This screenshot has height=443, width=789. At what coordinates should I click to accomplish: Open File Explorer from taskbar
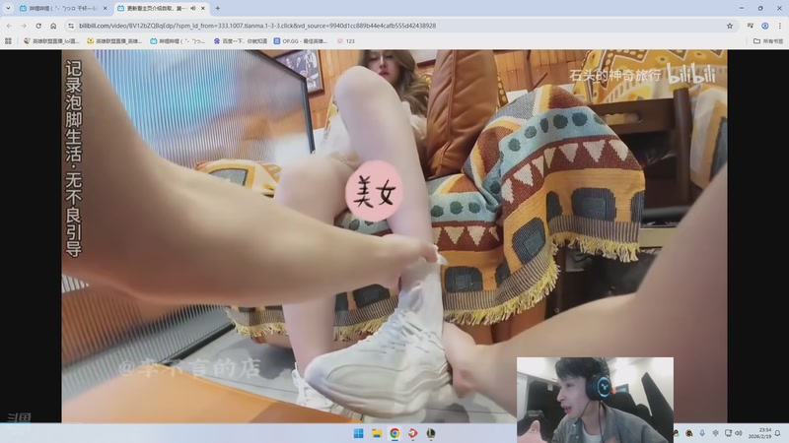[x=377, y=433]
